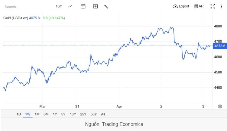Switch to the 6M range
This screenshot has height=131, width=227.
pos(46,114)
